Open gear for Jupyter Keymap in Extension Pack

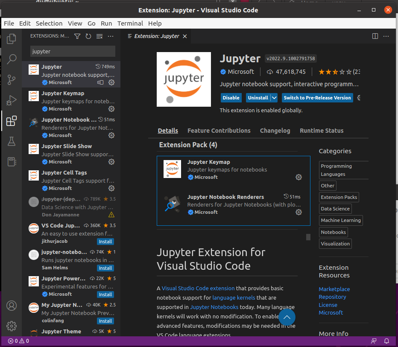(x=299, y=177)
